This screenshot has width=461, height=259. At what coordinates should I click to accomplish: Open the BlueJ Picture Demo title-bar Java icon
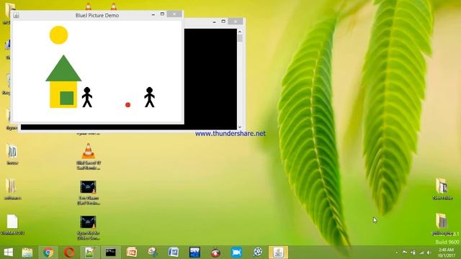[x=16, y=15]
